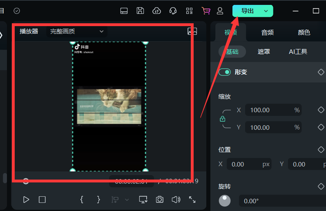Click the 播放器 player label

coord(29,31)
